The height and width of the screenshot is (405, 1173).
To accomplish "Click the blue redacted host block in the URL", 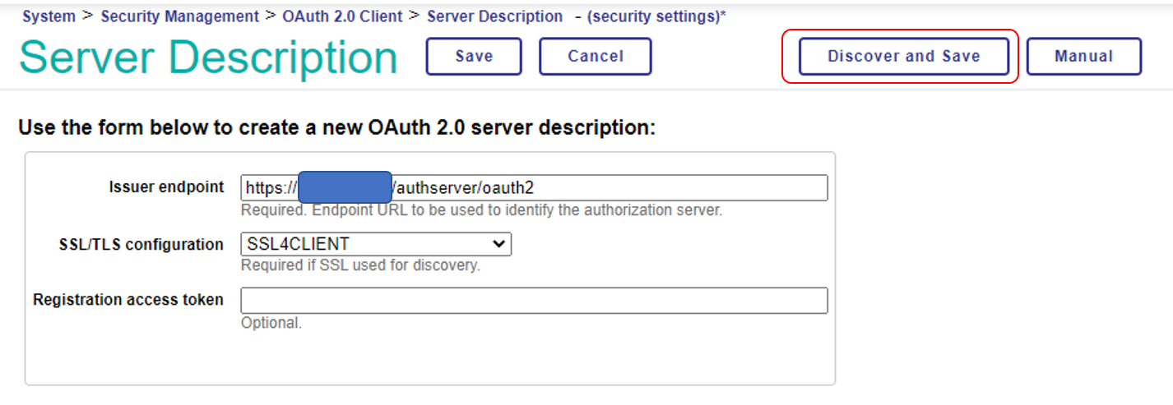I will coord(344,188).
